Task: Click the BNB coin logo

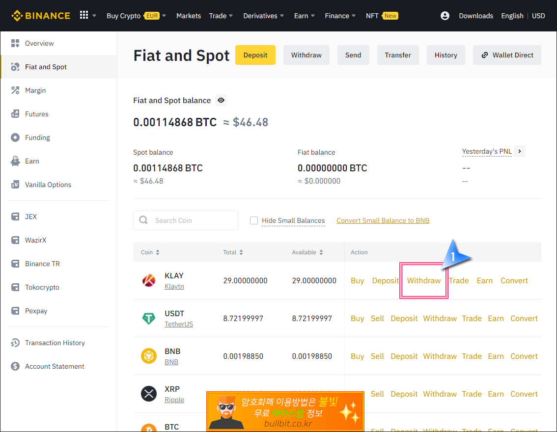Action: click(149, 356)
